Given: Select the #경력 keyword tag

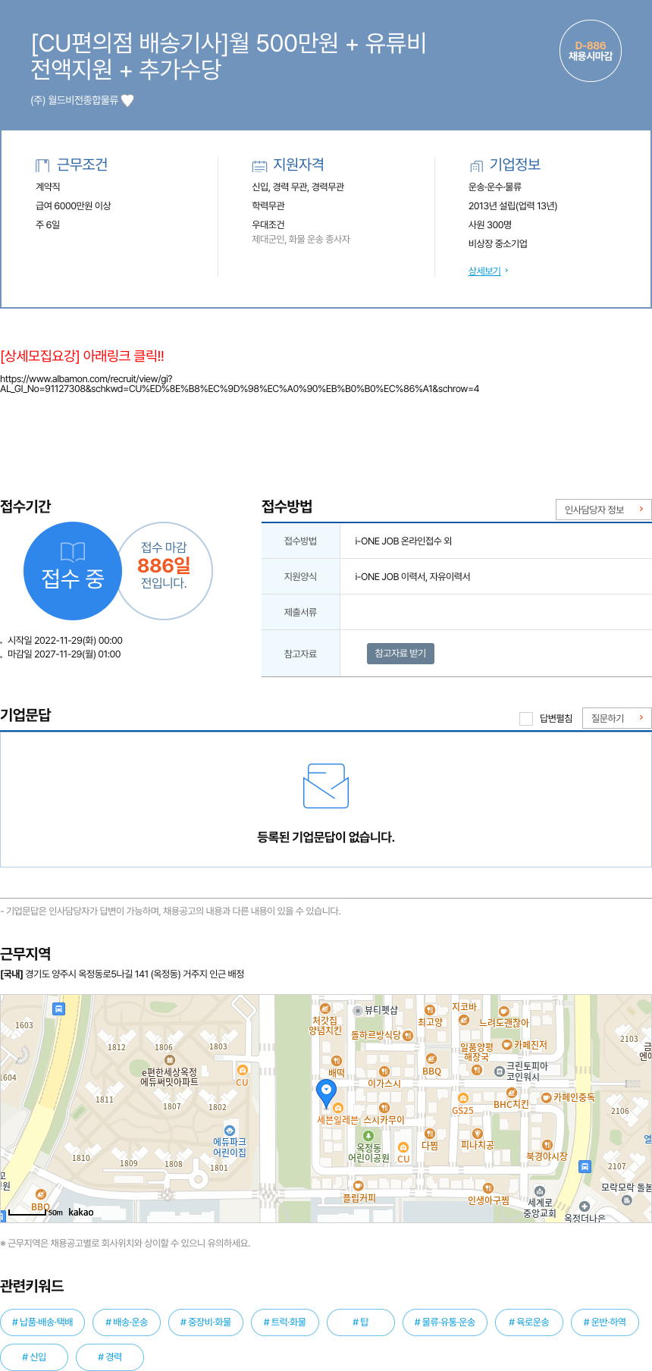Looking at the screenshot, I should (110, 1357).
